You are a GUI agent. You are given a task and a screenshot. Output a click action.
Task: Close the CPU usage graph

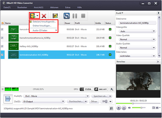[x=3, y=89]
